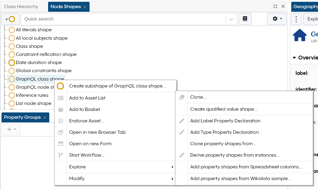Open the plus dropdown in Property Groups
The image size is (318, 190).
[x=11, y=129]
